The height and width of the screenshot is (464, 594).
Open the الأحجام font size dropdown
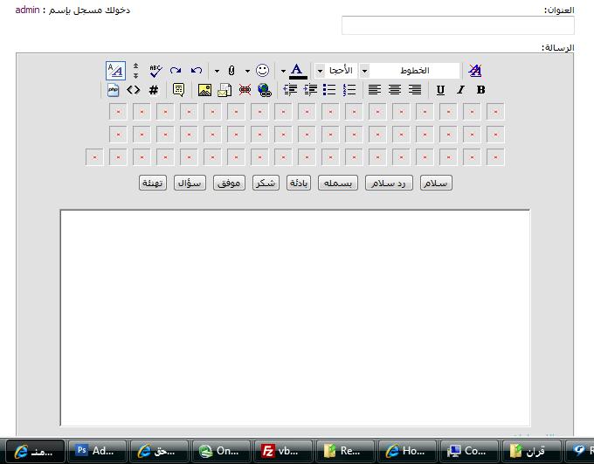[x=320, y=71]
